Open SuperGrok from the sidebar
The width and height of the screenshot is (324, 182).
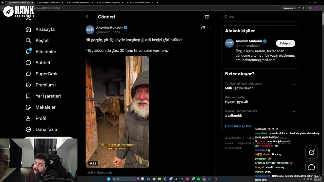(x=42, y=74)
